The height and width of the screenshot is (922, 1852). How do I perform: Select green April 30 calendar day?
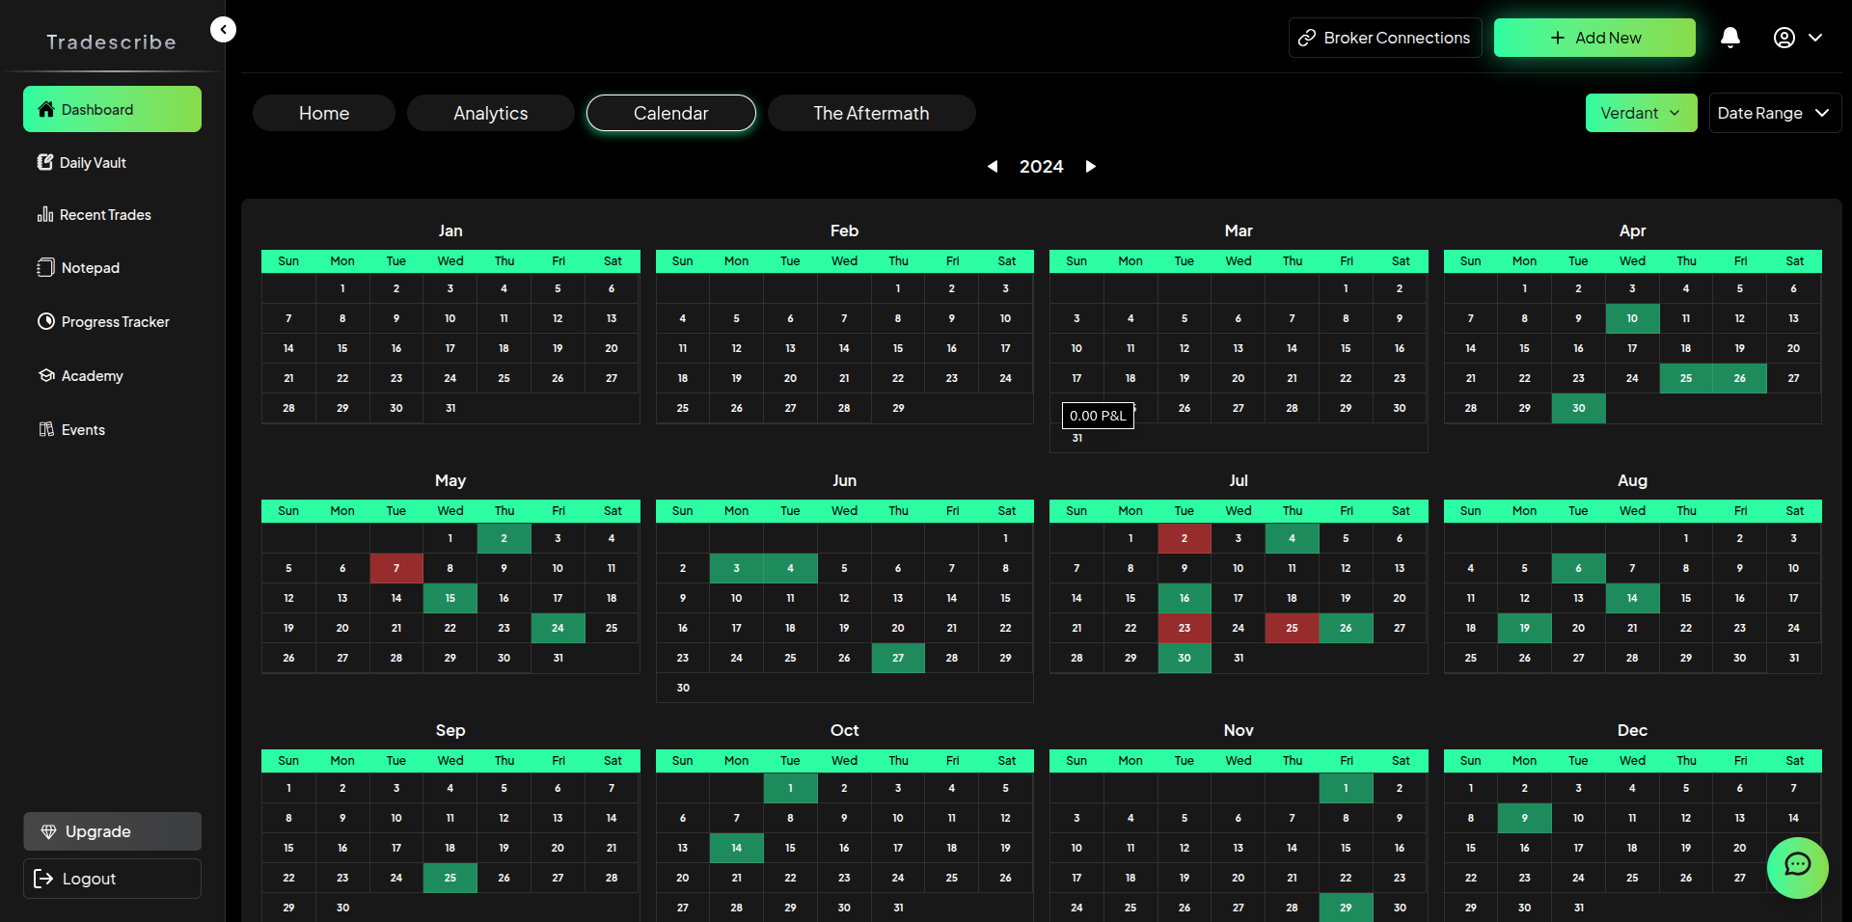point(1578,408)
